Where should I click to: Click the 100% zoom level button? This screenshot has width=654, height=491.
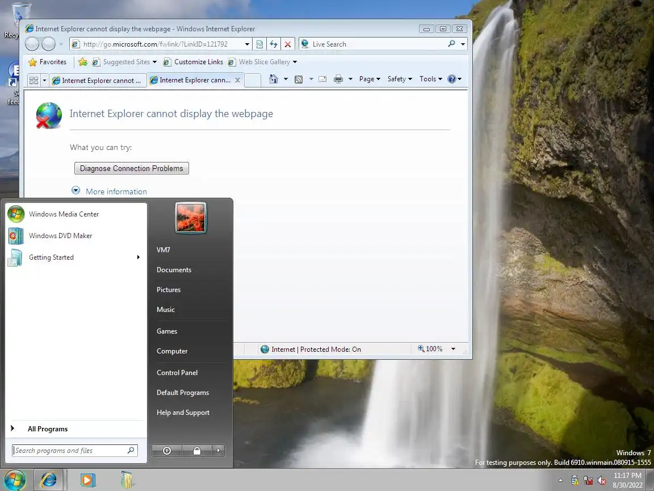(430, 348)
